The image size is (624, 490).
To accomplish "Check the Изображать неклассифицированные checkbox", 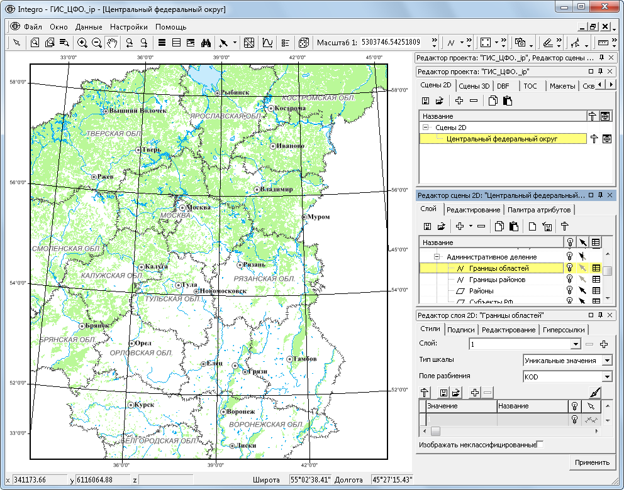I will click(x=540, y=444).
